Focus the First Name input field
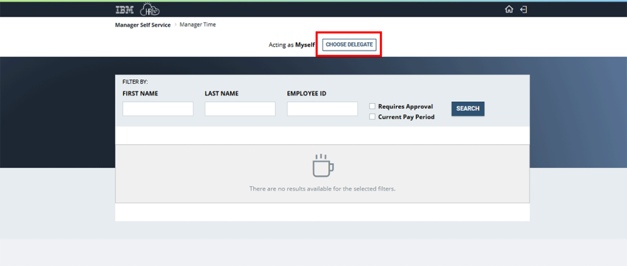Image resolution: width=627 pixels, height=266 pixels. coord(158,109)
